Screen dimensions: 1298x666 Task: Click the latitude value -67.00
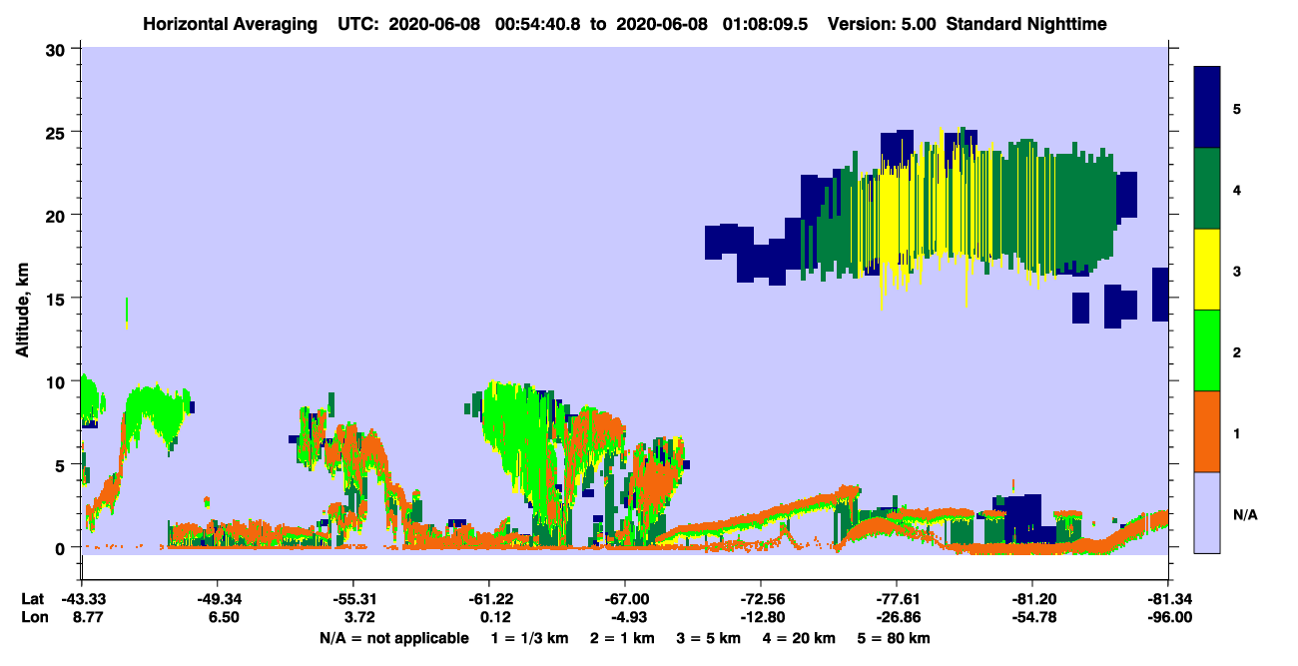pyautogui.click(x=624, y=599)
